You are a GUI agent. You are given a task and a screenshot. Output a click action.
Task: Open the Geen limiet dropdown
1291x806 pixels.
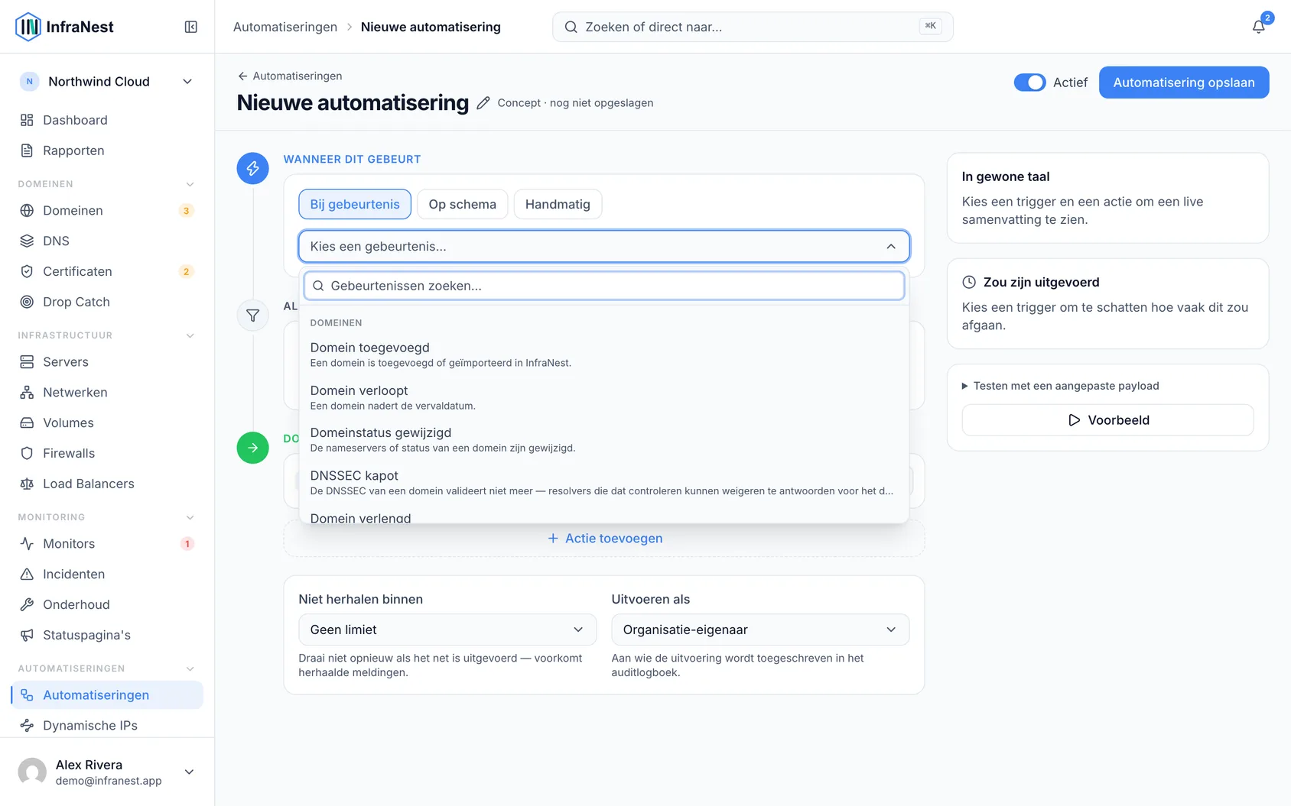[447, 630]
